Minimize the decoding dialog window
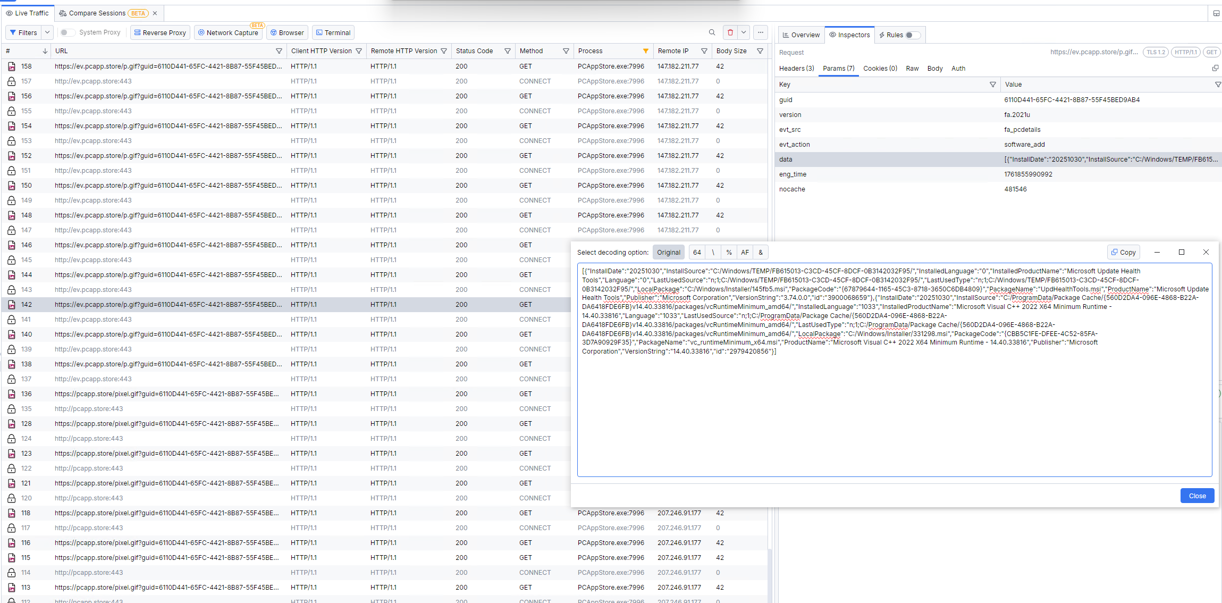Image resolution: width=1222 pixels, height=603 pixels. point(1157,252)
